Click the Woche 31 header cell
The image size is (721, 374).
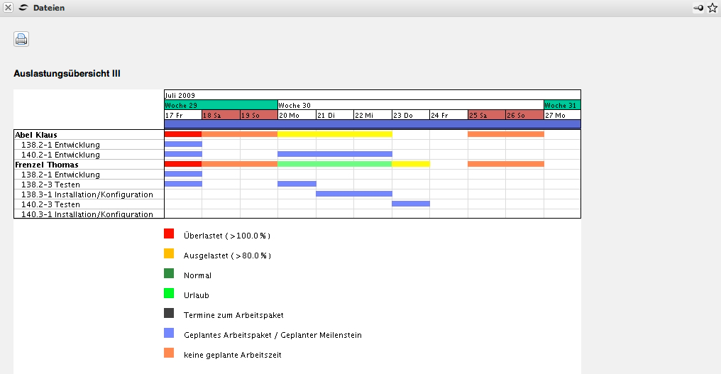pos(562,104)
